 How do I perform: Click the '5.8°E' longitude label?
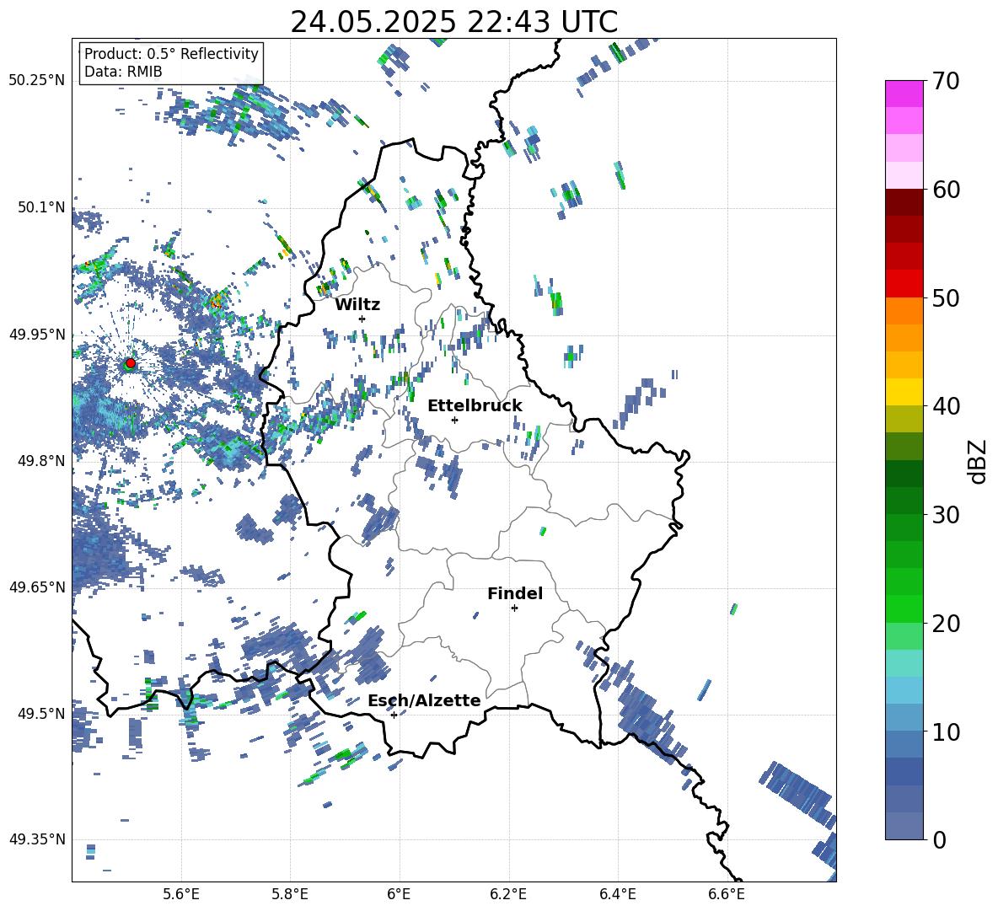click(x=290, y=894)
